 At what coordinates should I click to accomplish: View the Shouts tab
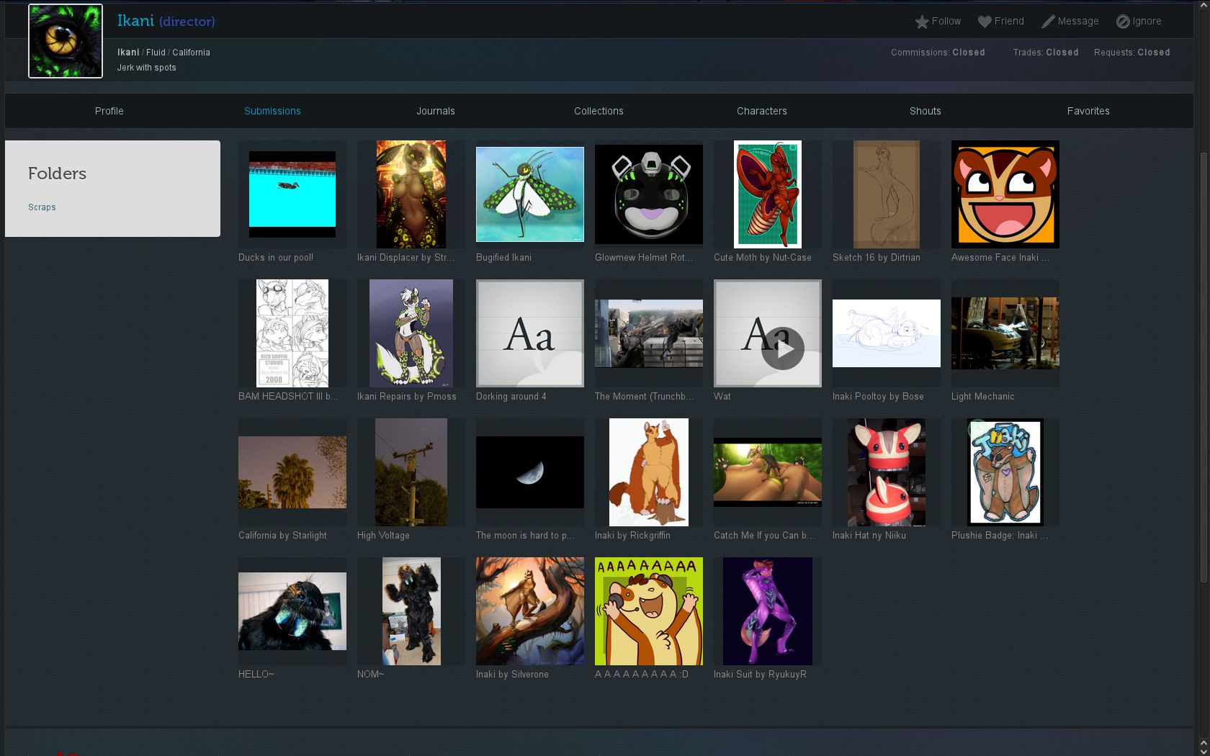pos(926,111)
